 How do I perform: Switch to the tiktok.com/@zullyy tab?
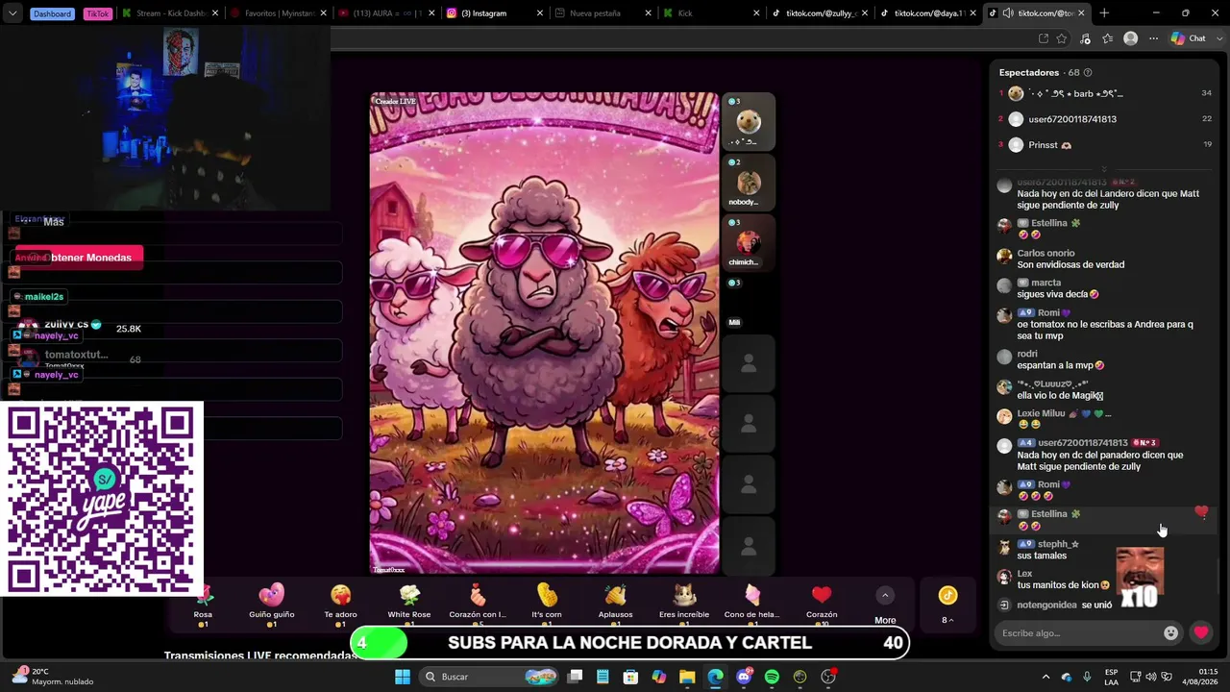pos(819,13)
